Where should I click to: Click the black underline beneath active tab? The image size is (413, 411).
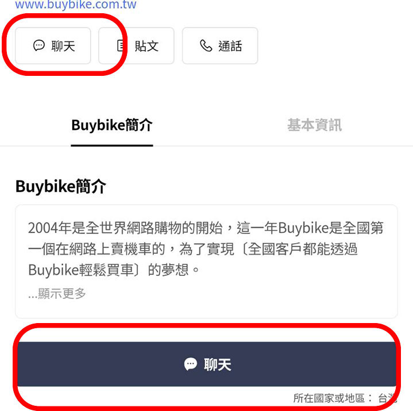click(112, 145)
